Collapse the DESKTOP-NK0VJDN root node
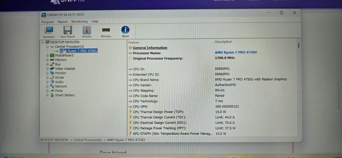 click(x=42, y=42)
